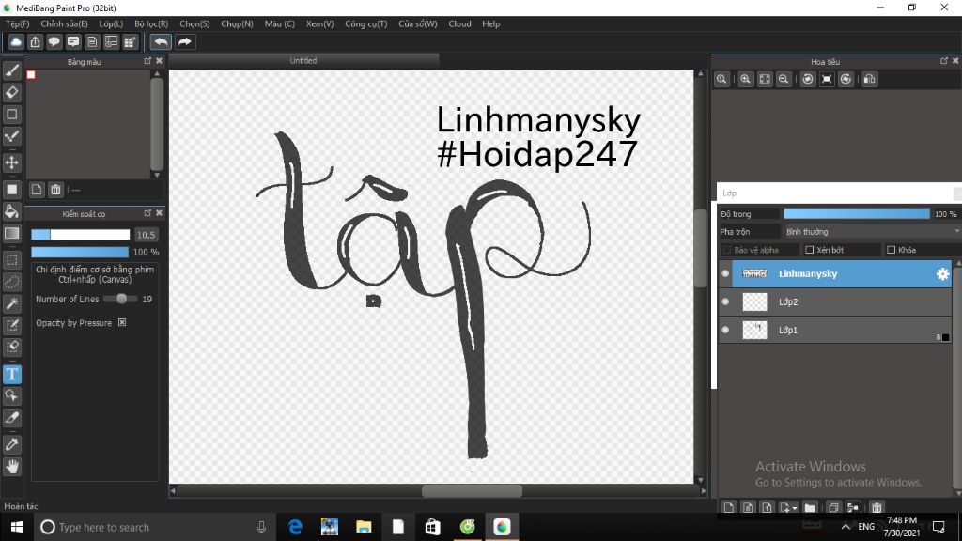Click the Undo arrow in toolbar
This screenshot has height=541, width=962.
tap(161, 41)
